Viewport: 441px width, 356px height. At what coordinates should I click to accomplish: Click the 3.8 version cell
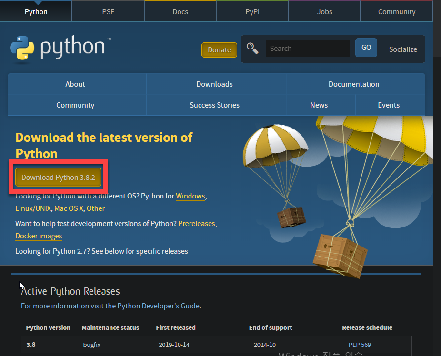click(31, 345)
